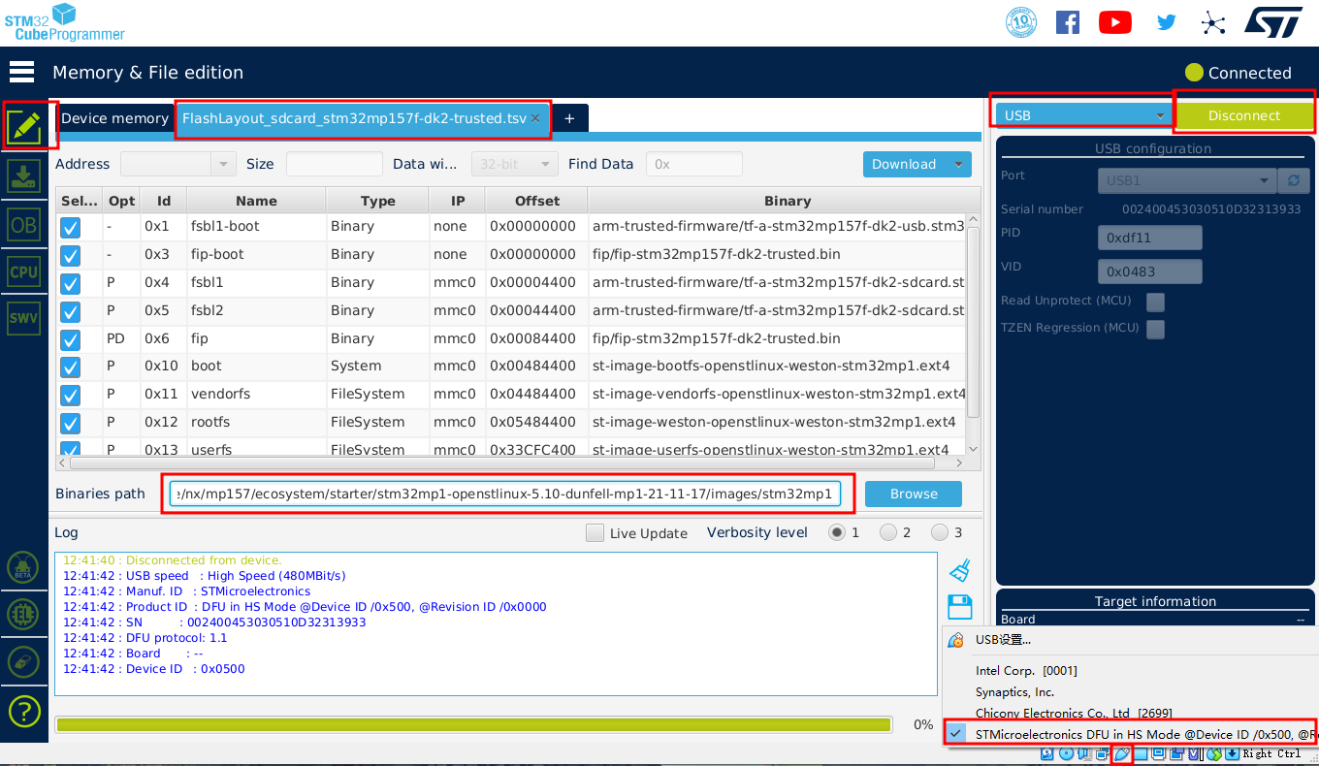Open the BETA features sidebar icon
This screenshot has width=1319, height=766.
pos(23,567)
